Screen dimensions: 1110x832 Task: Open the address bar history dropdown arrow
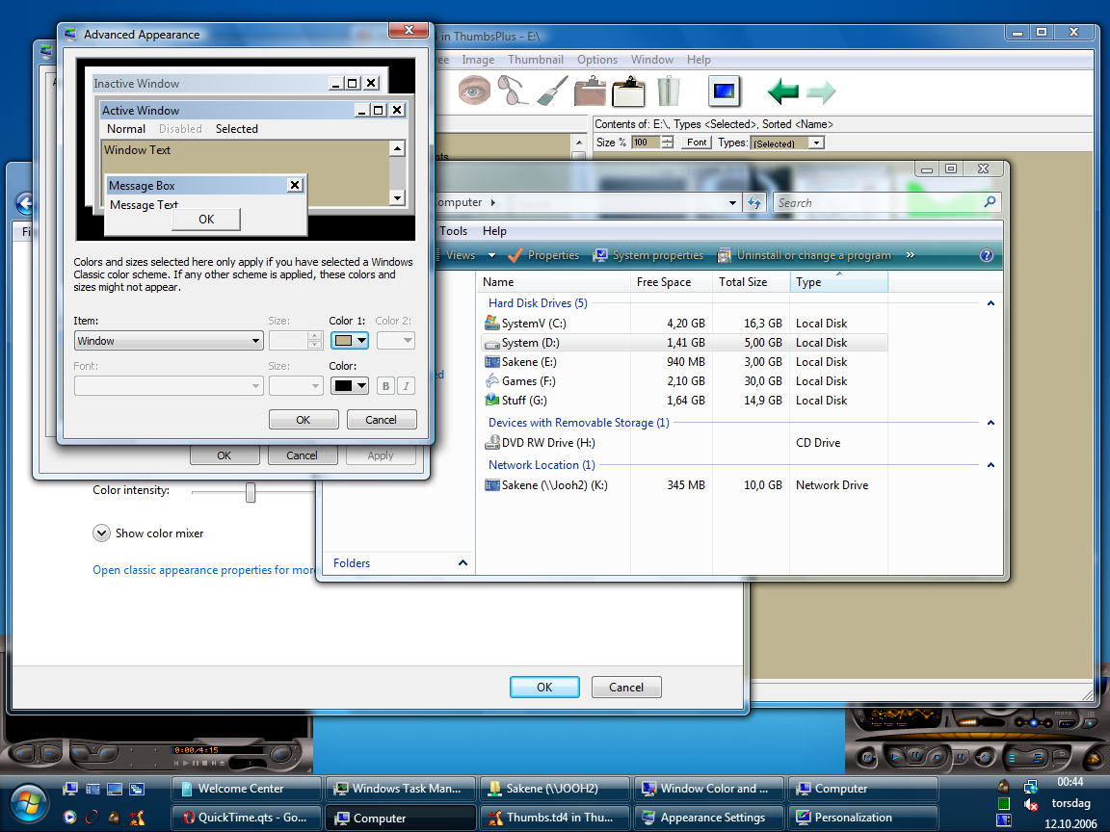pyautogui.click(x=732, y=203)
